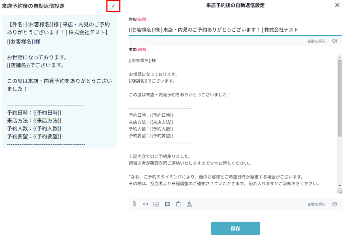Click 予約要望：{{予約要望}} in the left preview
This screenshot has width=344, height=237.
pos(34,136)
